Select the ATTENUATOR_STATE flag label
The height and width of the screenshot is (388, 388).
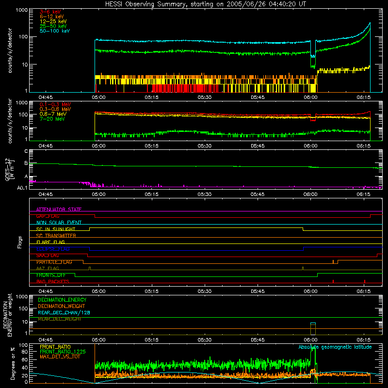(x=59, y=210)
